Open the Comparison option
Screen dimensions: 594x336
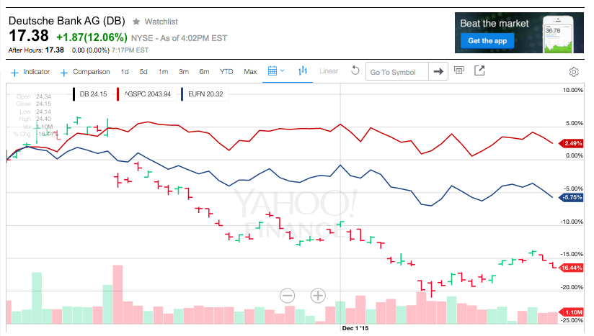[92, 72]
